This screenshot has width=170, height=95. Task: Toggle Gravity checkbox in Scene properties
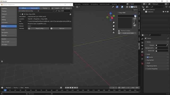coord(148,57)
